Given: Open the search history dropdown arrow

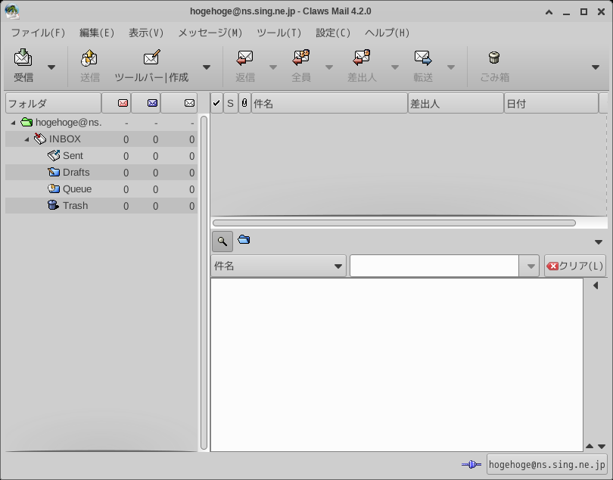Looking at the screenshot, I should coord(531,266).
